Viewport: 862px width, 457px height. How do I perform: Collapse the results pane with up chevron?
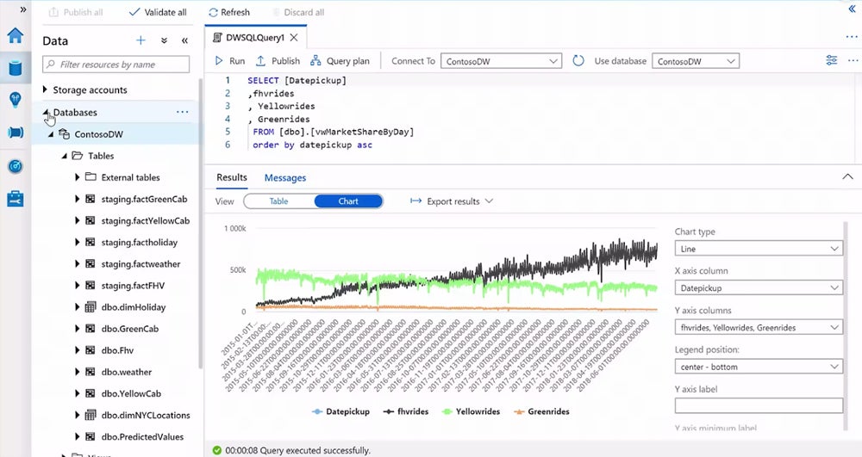[x=847, y=176]
